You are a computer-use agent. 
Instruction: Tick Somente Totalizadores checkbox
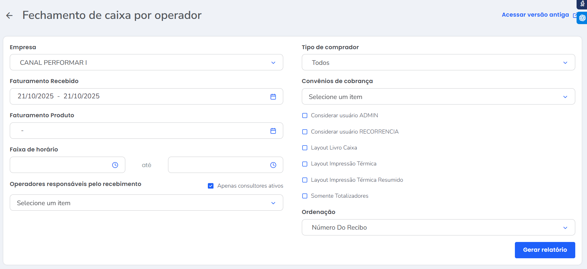click(x=305, y=196)
